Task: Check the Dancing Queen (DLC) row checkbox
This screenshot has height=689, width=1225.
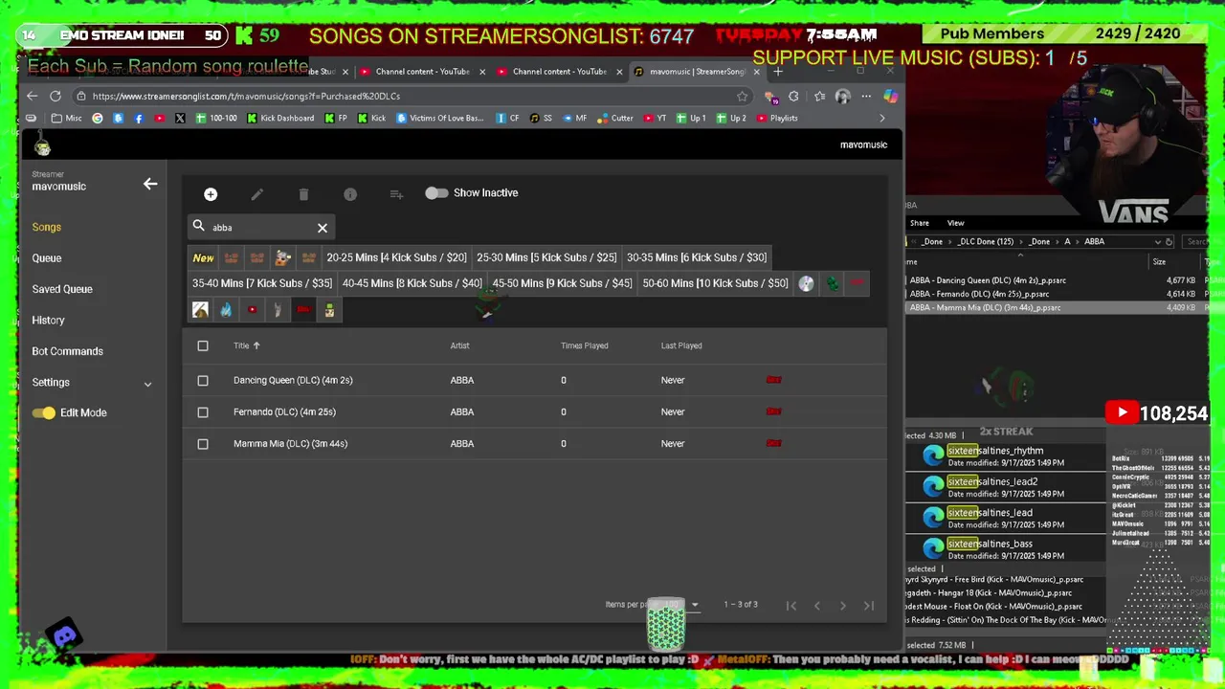Action: [x=203, y=380]
